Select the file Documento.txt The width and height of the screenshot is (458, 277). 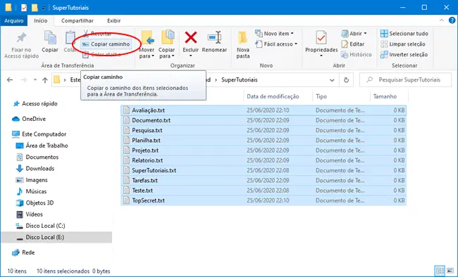click(264, 120)
